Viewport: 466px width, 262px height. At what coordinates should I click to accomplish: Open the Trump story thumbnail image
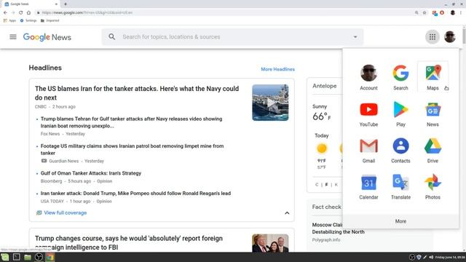click(270, 243)
